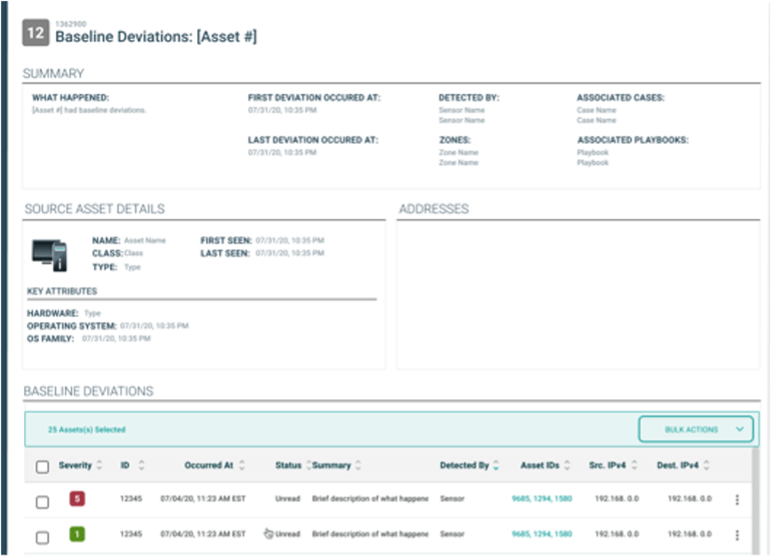This screenshot has width=772, height=558.
Task: Sort the table by ID column
Action: coord(142,465)
